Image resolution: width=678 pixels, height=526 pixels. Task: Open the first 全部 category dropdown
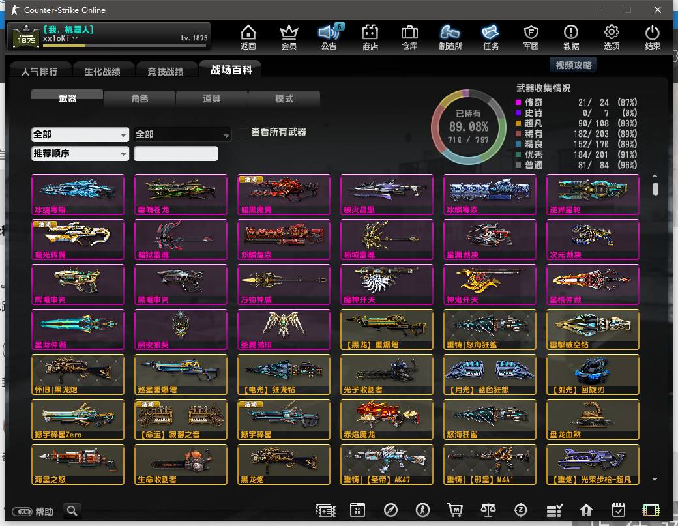coord(80,134)
